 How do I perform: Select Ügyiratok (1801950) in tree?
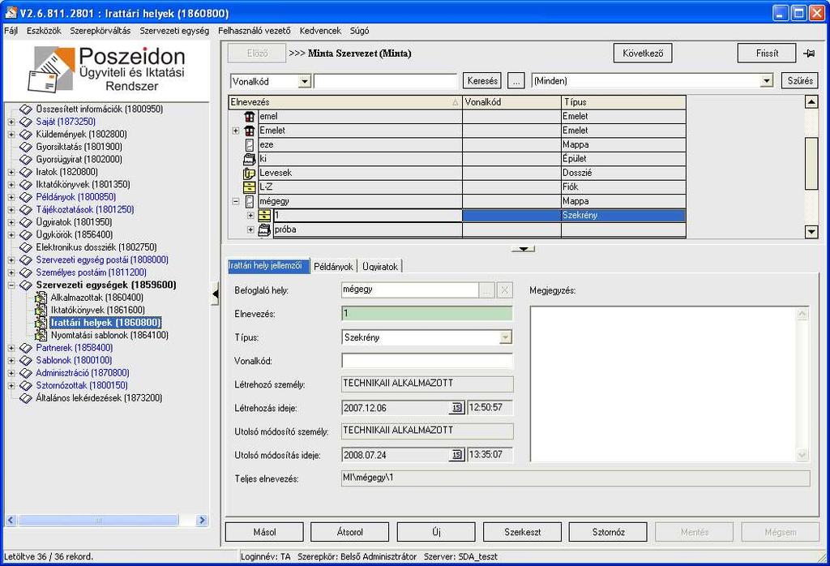coord(74,222)
